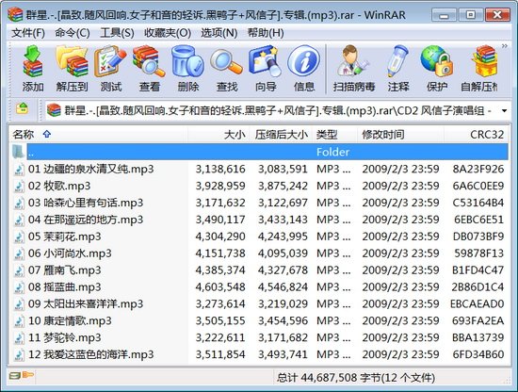Click CRC32 value EBCAEAD0
The width and height of the screenshot is (518, 392).
point(478,304)
